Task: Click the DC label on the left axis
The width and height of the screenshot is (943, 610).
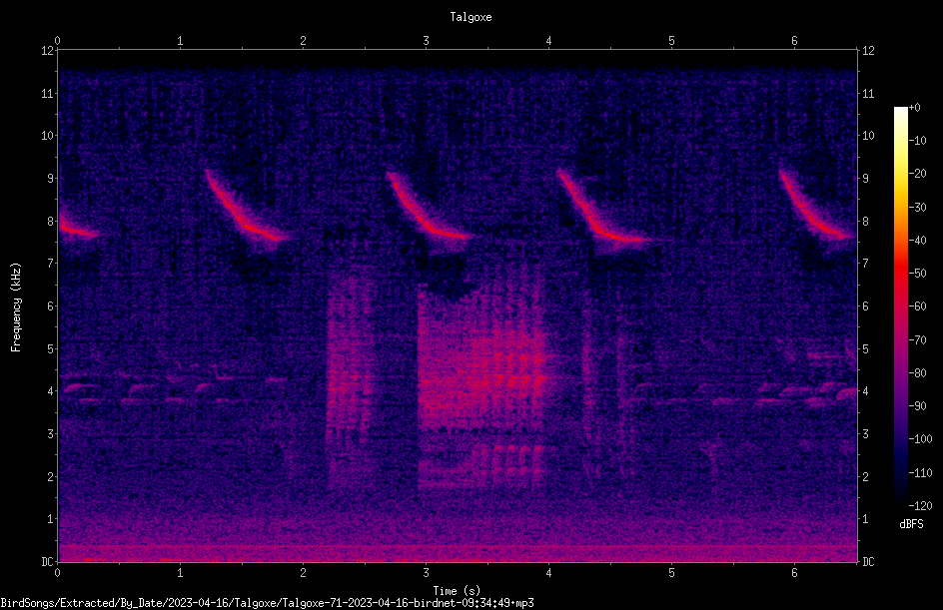Action: pos(48,562)
